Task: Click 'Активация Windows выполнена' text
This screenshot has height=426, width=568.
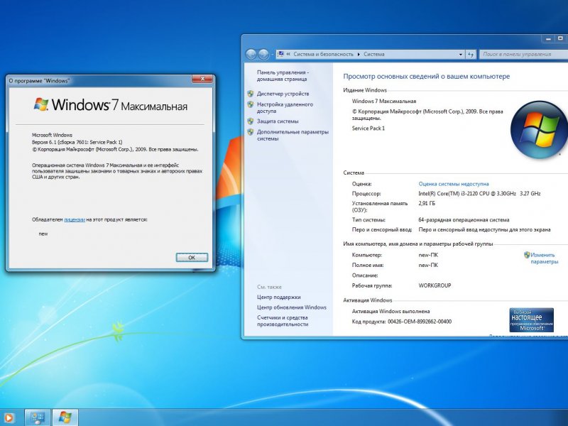Action: (x=391, y=311)
